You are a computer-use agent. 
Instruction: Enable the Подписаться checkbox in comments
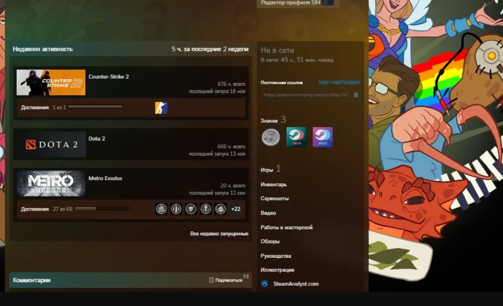pos(211,280)
